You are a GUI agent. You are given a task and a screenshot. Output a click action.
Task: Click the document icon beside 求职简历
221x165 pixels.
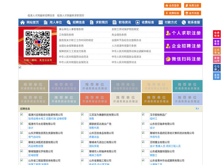click(x=91, y=22)
